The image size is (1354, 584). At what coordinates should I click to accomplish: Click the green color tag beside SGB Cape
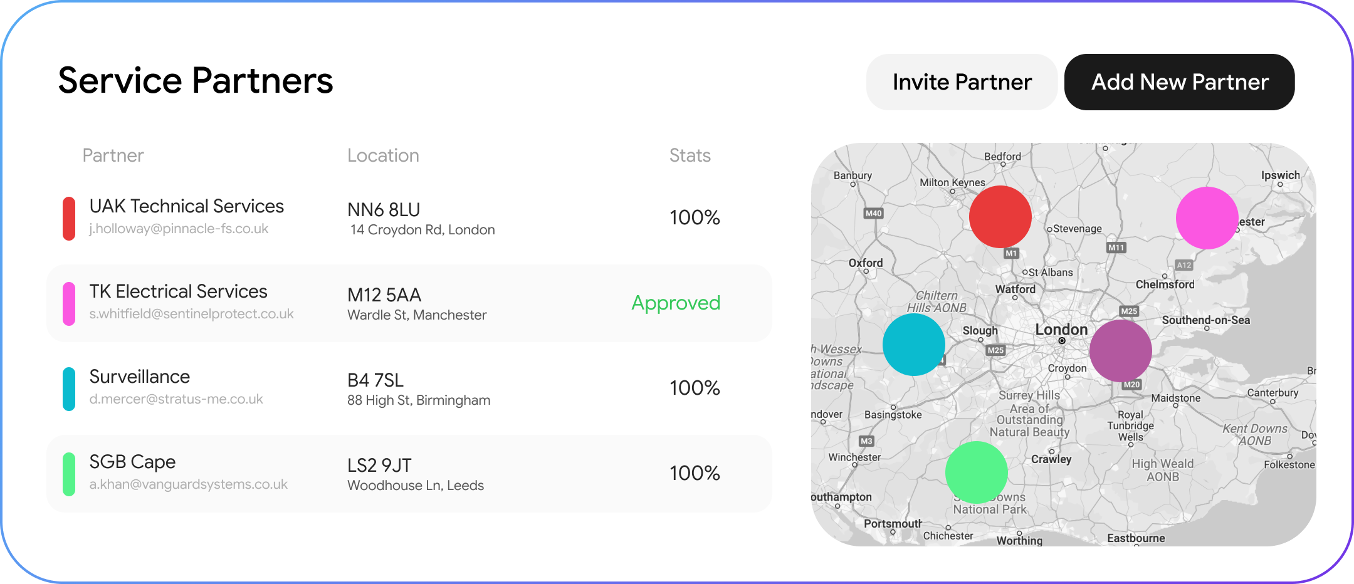tap(69, 474)
